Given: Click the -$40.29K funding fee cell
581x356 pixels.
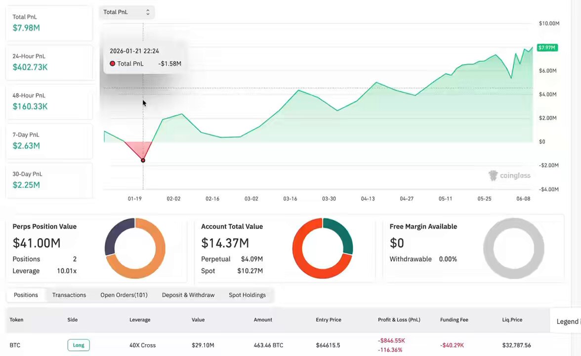Looking at the screenshot, I should 452,345.
